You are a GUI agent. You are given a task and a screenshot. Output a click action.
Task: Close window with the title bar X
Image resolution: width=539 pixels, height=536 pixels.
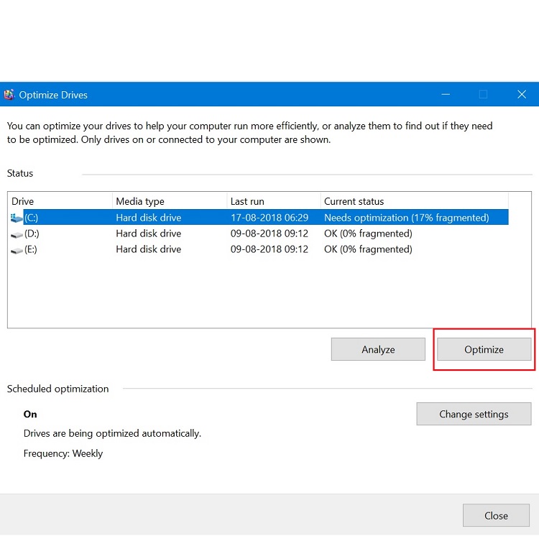point(522,95)
